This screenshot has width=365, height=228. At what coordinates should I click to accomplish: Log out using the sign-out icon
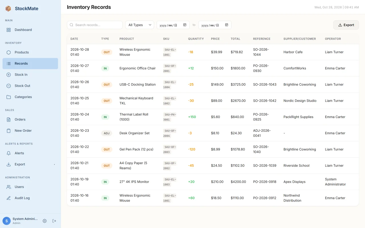pos(54,221)
